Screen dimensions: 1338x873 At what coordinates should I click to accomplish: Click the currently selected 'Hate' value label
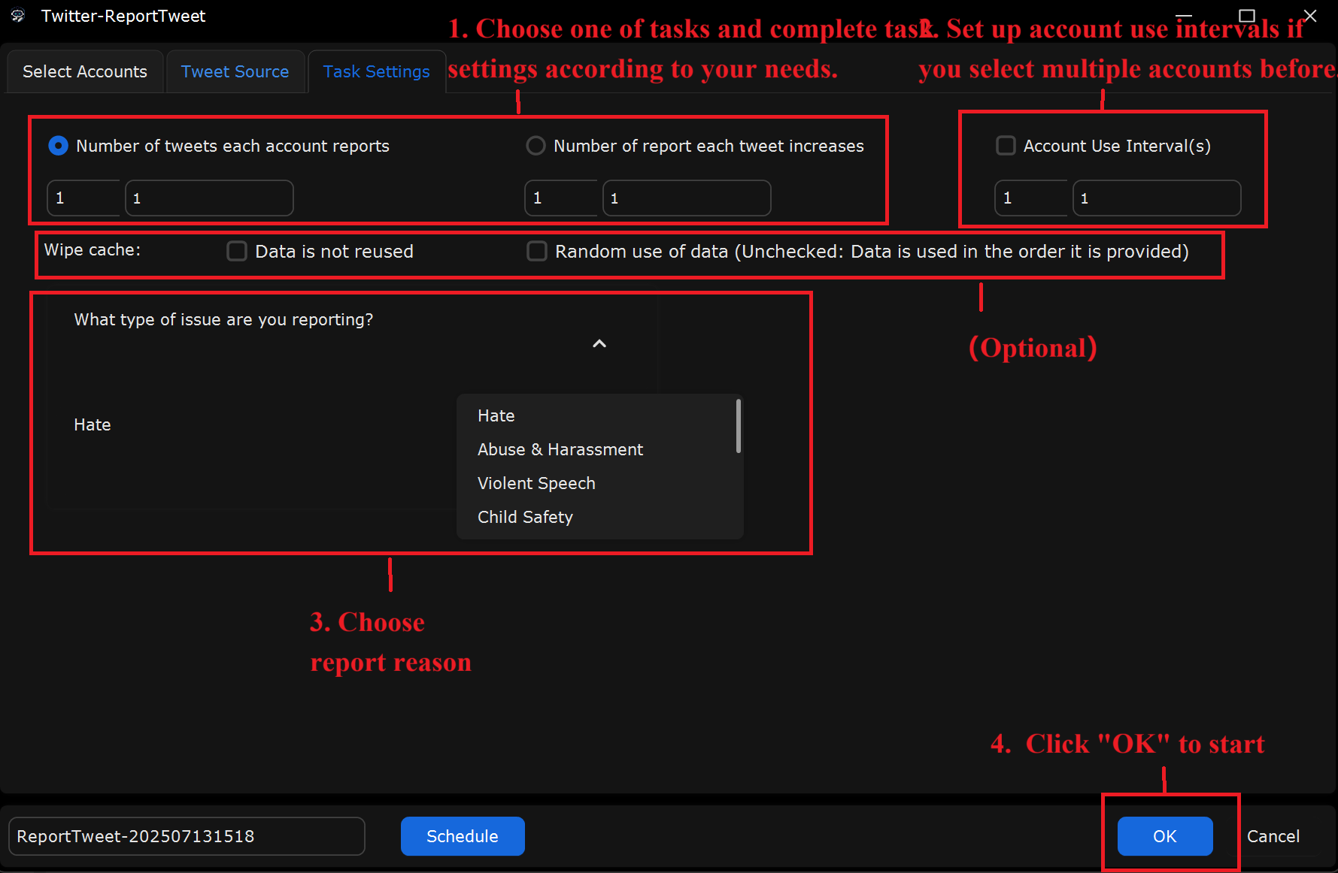(x=93, y=424)
